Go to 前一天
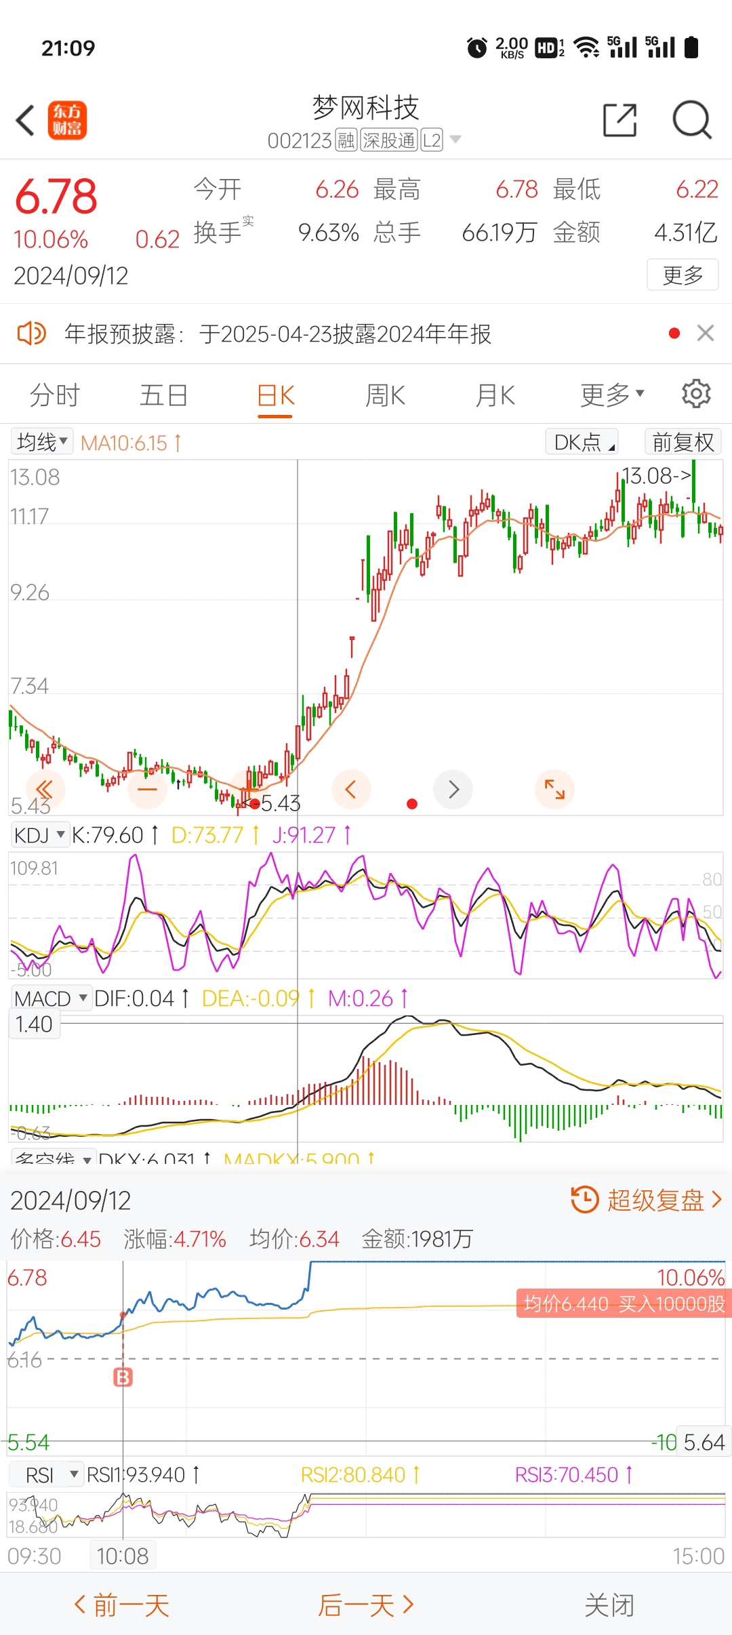 [121, 1605]
